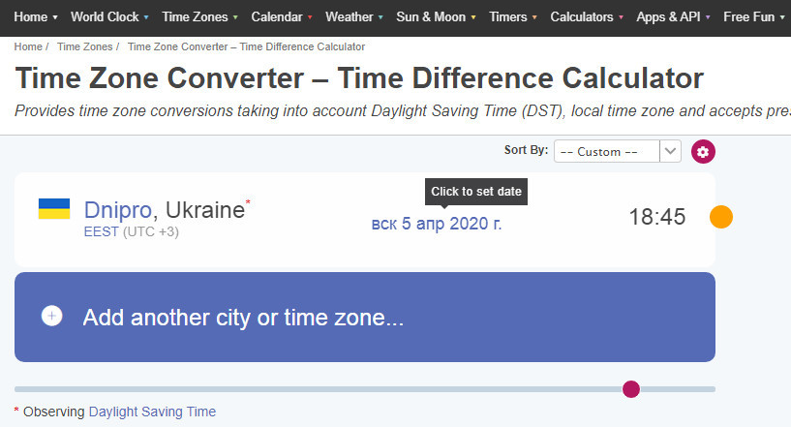Open the Calendar menu

pyautogui.click(x=282, y=16)
